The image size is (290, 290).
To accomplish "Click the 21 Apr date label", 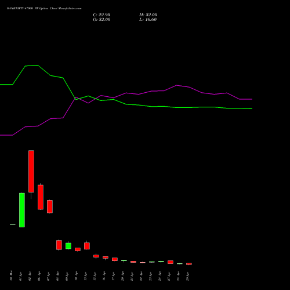I will point(132,276).
